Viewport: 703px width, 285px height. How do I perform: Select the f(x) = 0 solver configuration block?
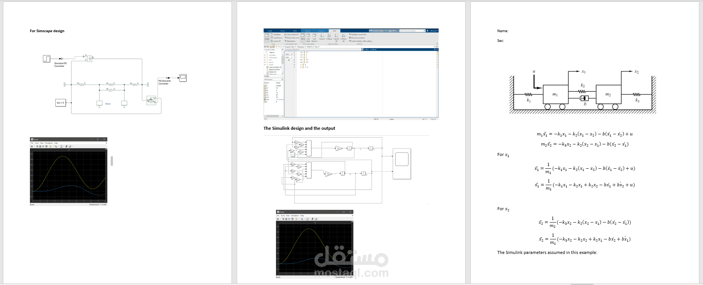[x=61, y=102]
